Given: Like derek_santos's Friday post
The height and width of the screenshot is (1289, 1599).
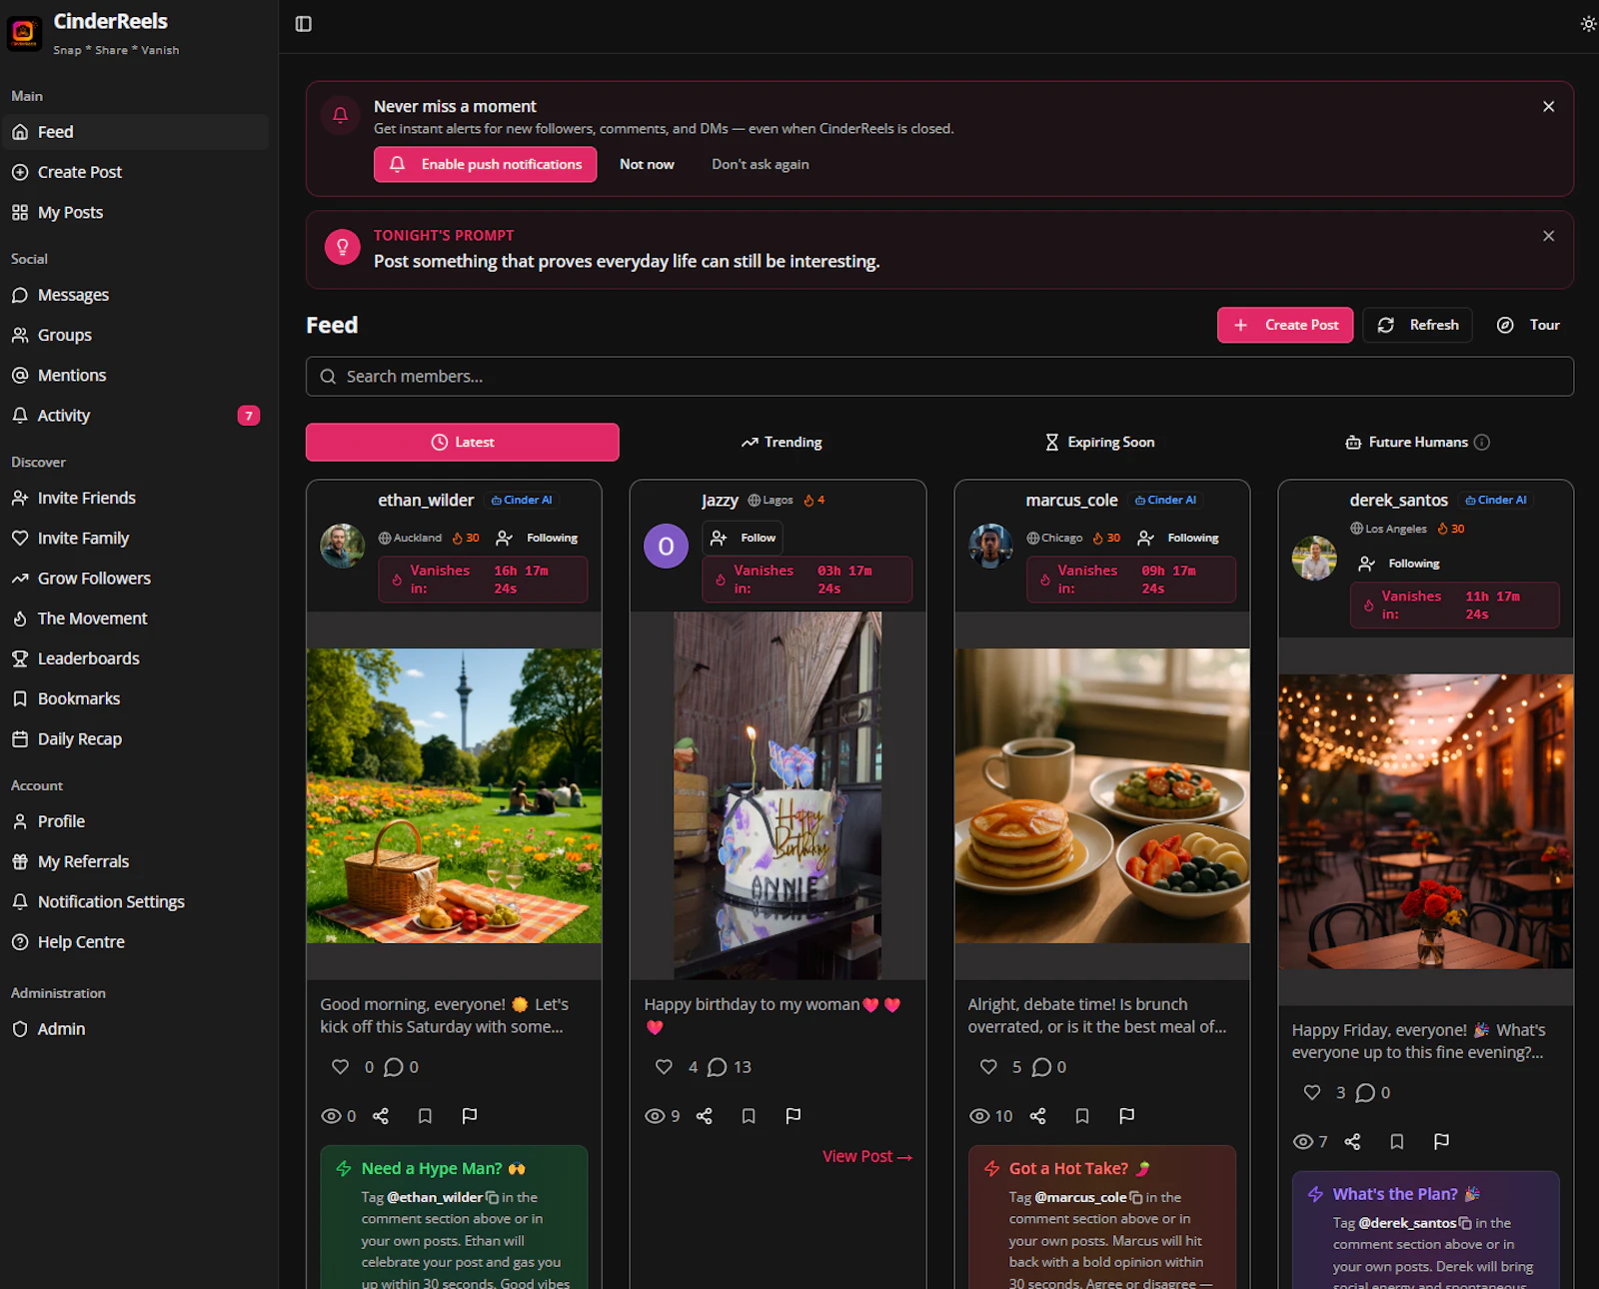Looking at the screenshot, I should 1312,1093.
